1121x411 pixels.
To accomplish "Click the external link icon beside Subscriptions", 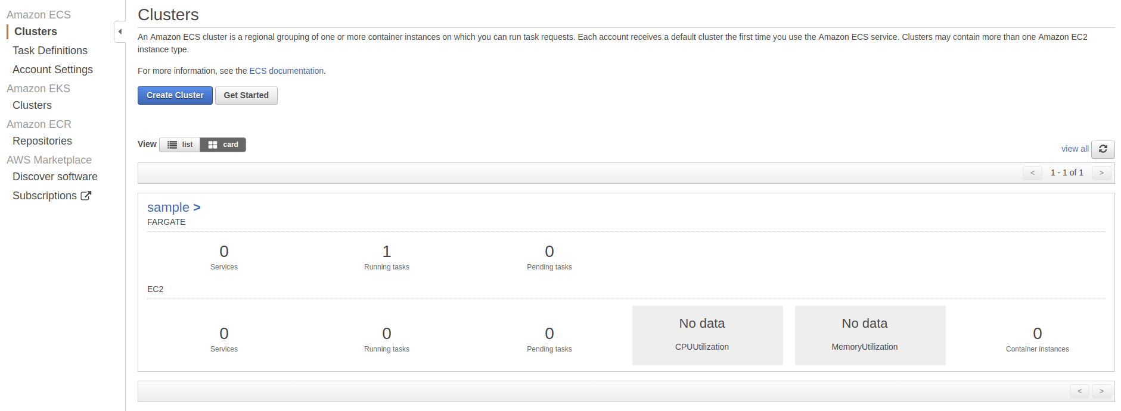I will (x=86, y=196).
